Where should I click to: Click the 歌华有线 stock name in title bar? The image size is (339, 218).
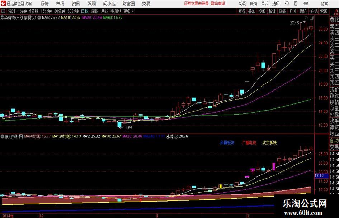click(x=218, y=4)
